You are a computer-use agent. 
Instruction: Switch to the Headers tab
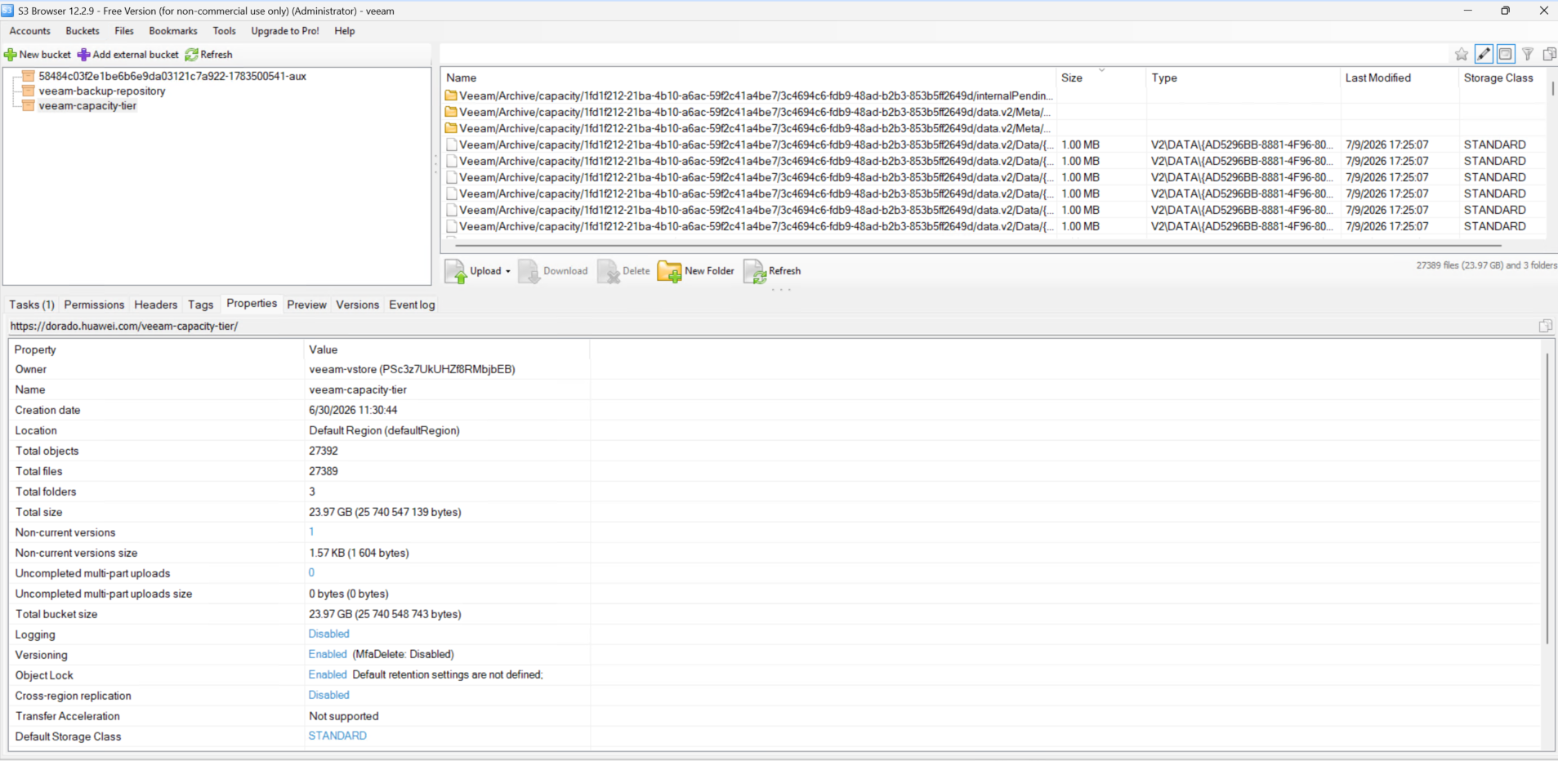(x=155, y=305)
